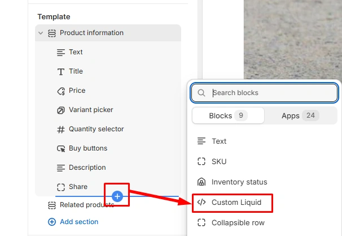
Task: Click the Text block icon in sidebar
Action: [x=61, y=52]
